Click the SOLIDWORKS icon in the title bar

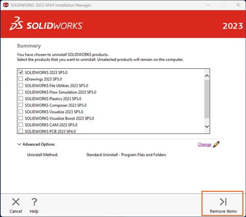click(6, 5)
